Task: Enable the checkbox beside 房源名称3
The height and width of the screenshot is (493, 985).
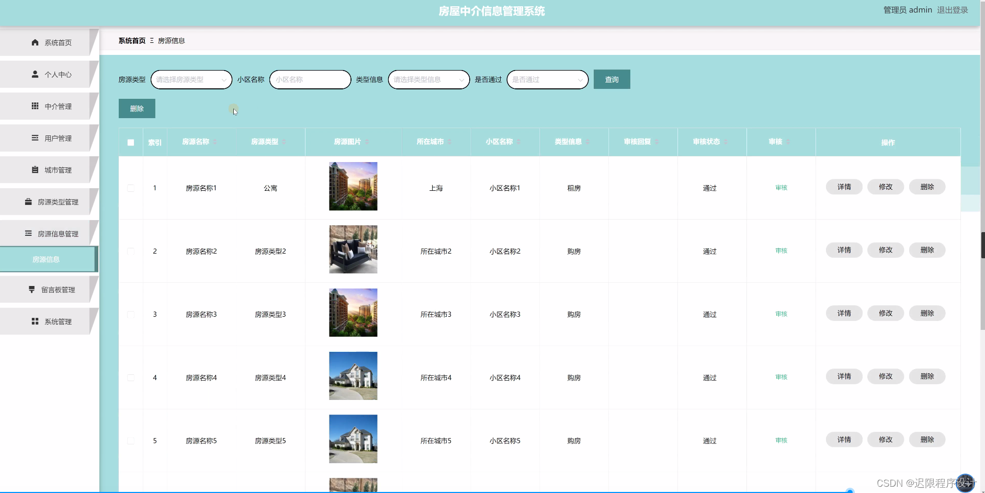Action: 130,314
